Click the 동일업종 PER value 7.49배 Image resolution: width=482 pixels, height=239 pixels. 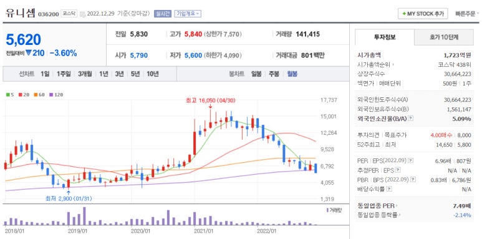click(462, 205)
